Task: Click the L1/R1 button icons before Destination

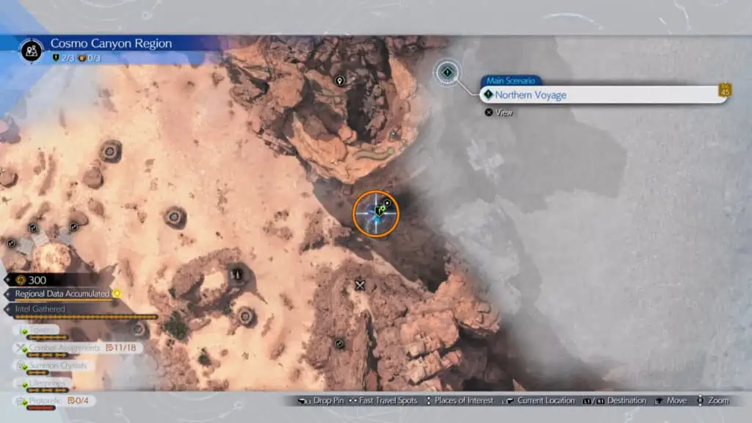Action: pos(593,401)
